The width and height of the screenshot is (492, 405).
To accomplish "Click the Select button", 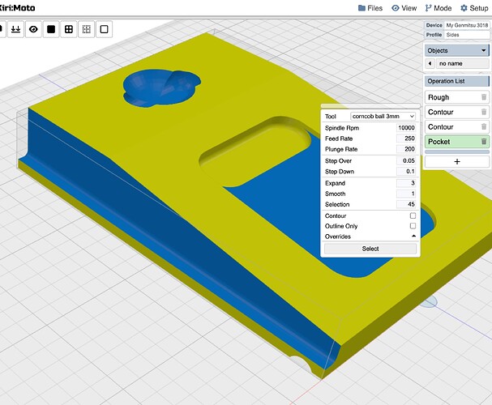I will tap(370, 249).
